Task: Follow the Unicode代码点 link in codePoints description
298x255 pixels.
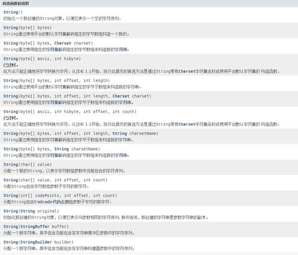Action: [x=52, y=202]
